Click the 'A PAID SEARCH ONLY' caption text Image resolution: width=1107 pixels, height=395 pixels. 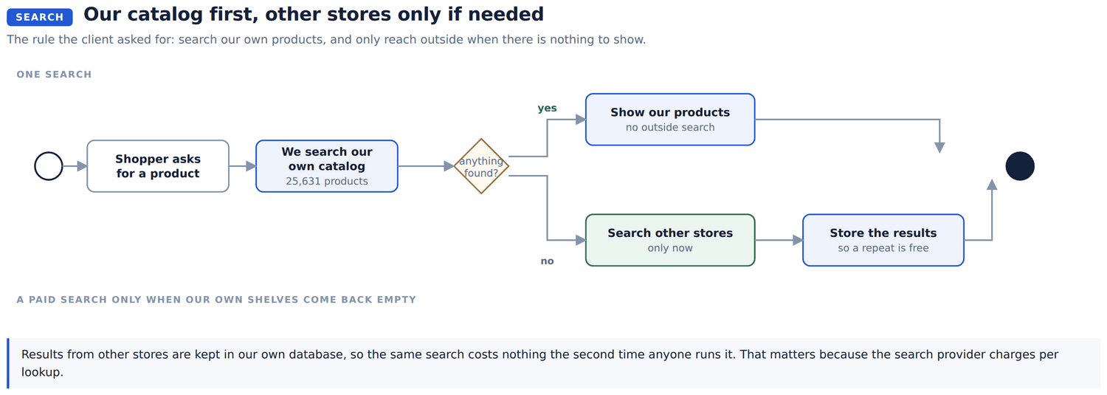tap(216, 300)
